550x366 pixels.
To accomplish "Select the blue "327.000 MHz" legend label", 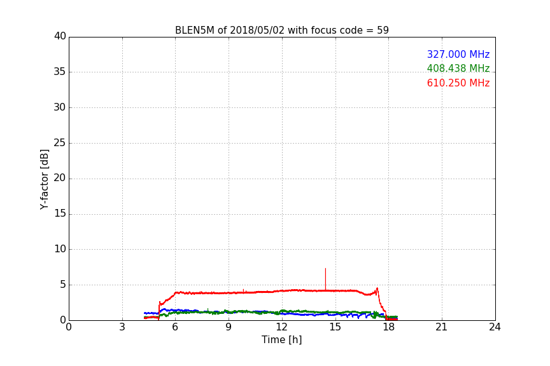I will (x=458, y=54).
